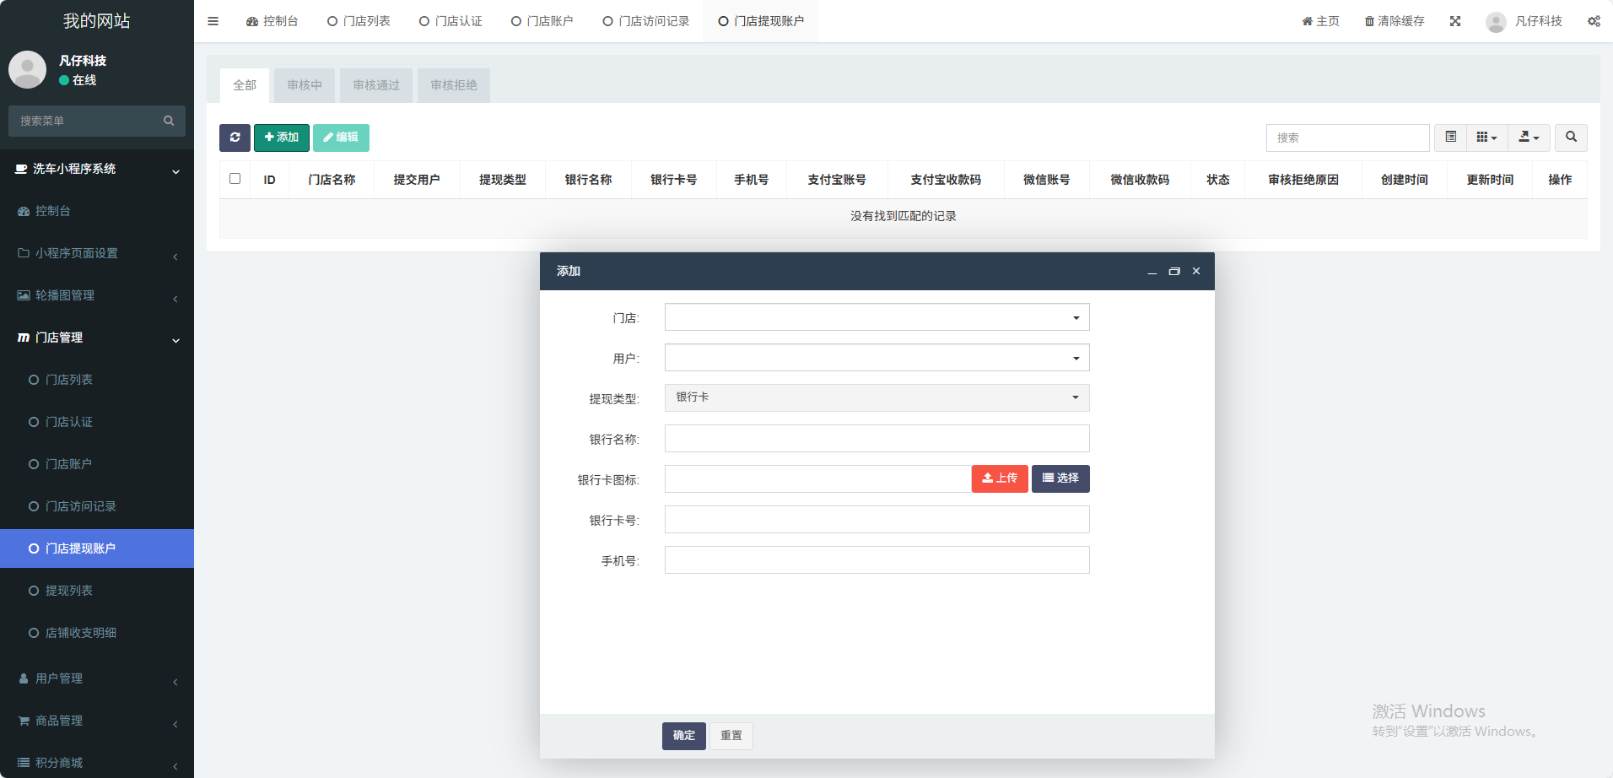Click the 银行名称 input field
This screenshot has height=778, width=1613.
(x=877, y=439)
